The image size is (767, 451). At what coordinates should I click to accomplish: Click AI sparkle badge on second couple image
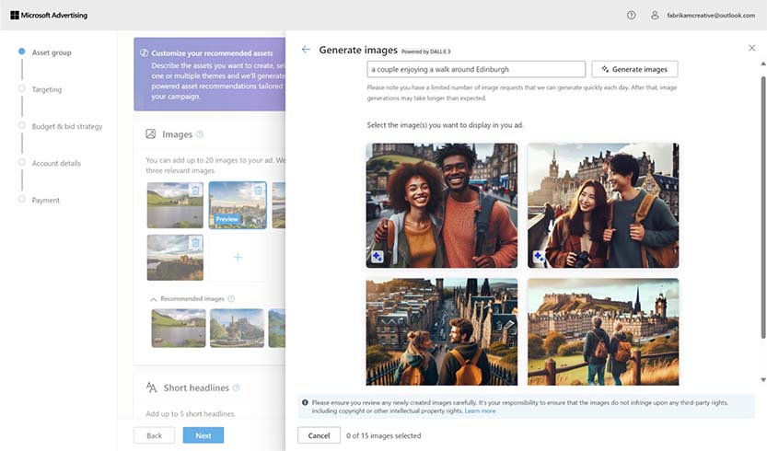click(539, 257)
